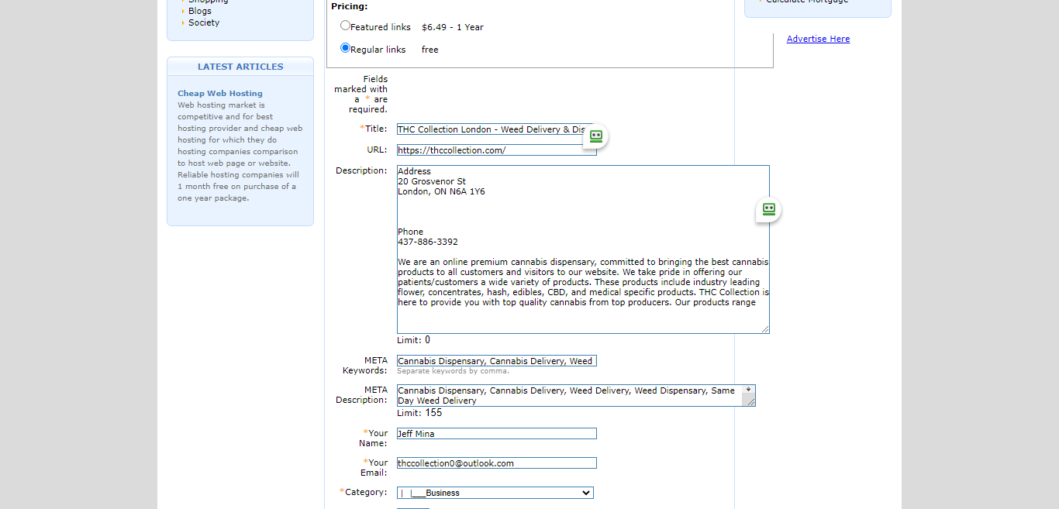Image resolution: width=1059 pixels, height=509 pixels.
Task: Click the 'Fields marked with a * are required' note
Action: 362,94
